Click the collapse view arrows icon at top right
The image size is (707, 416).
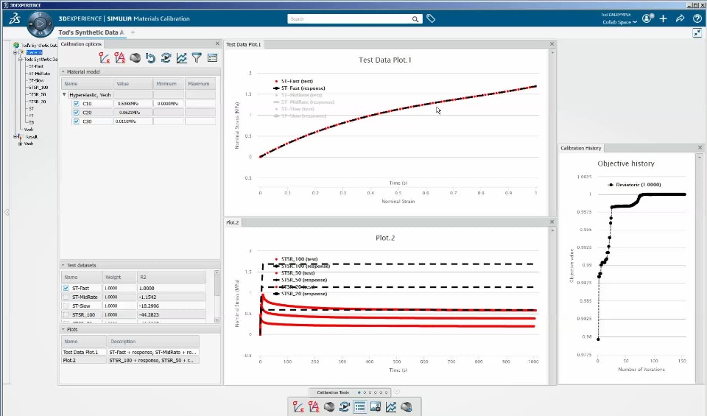697,32
